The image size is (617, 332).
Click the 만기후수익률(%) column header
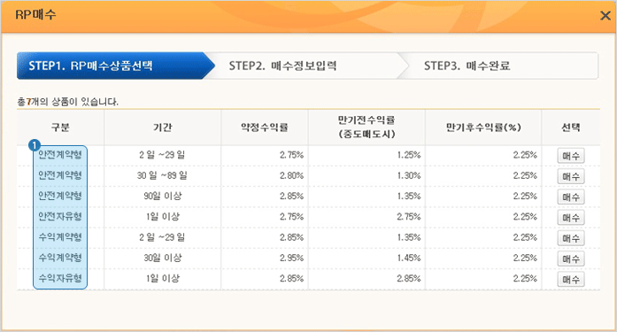pyautogui.click(x=483, y=127)
